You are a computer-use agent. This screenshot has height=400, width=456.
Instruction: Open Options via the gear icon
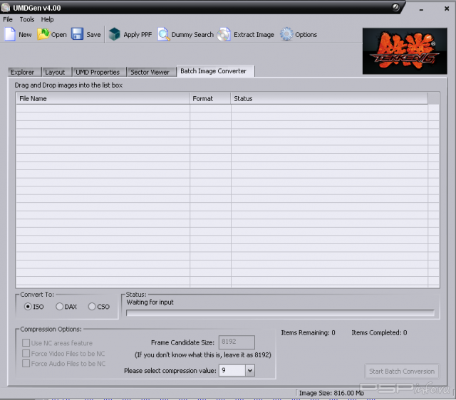286,34
